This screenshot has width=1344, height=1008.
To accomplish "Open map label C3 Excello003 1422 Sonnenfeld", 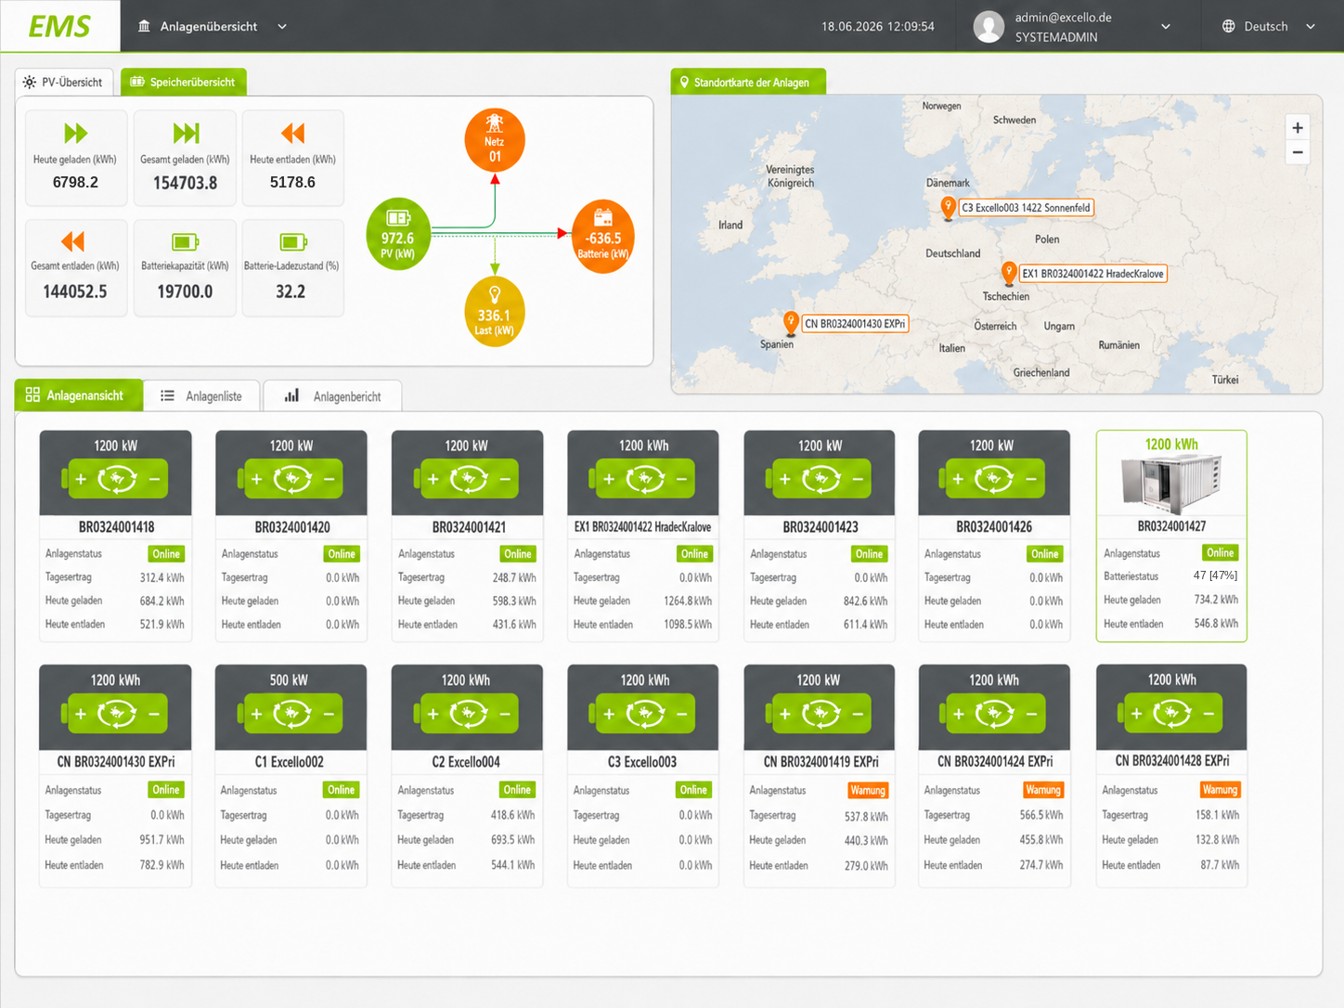I will (1026, 208).
